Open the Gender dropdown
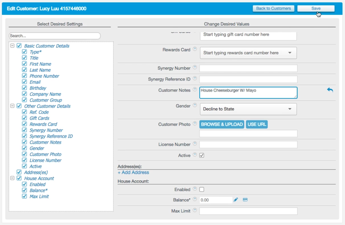This screenshot has height=225, width=345. point(248,109)
